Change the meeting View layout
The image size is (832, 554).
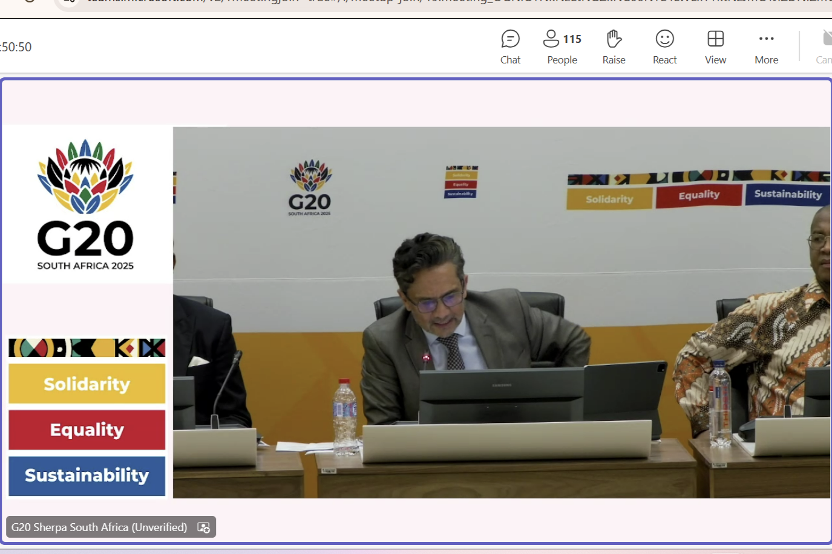pyautogui.click(x=715, y=47)
